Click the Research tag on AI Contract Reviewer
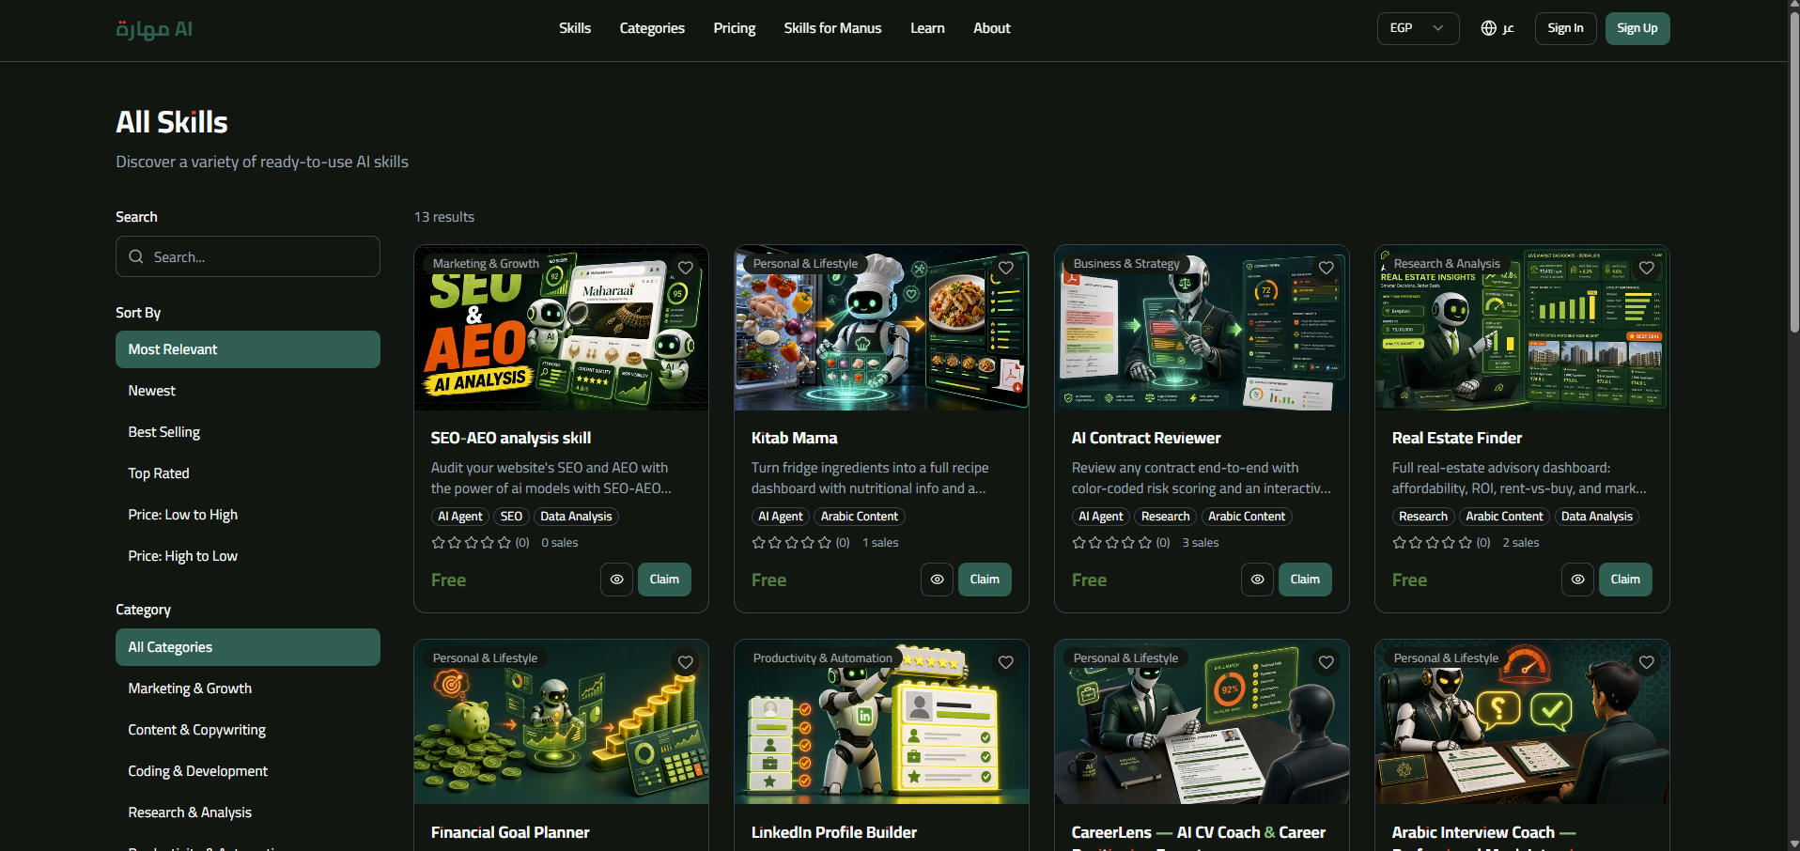Viewport: 1800px width, 851px height. coord(1165,517)
